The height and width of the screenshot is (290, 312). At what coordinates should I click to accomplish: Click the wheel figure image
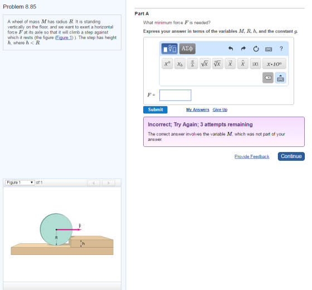pos(62,234)
